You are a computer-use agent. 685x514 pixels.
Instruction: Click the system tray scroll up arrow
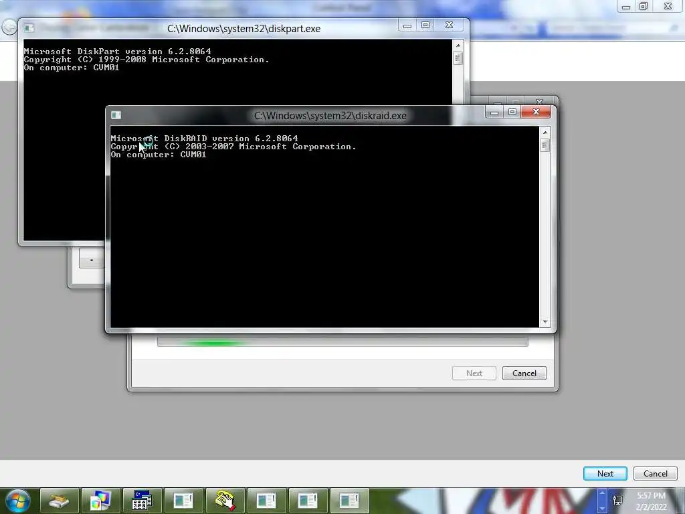(x=602, y=493)
